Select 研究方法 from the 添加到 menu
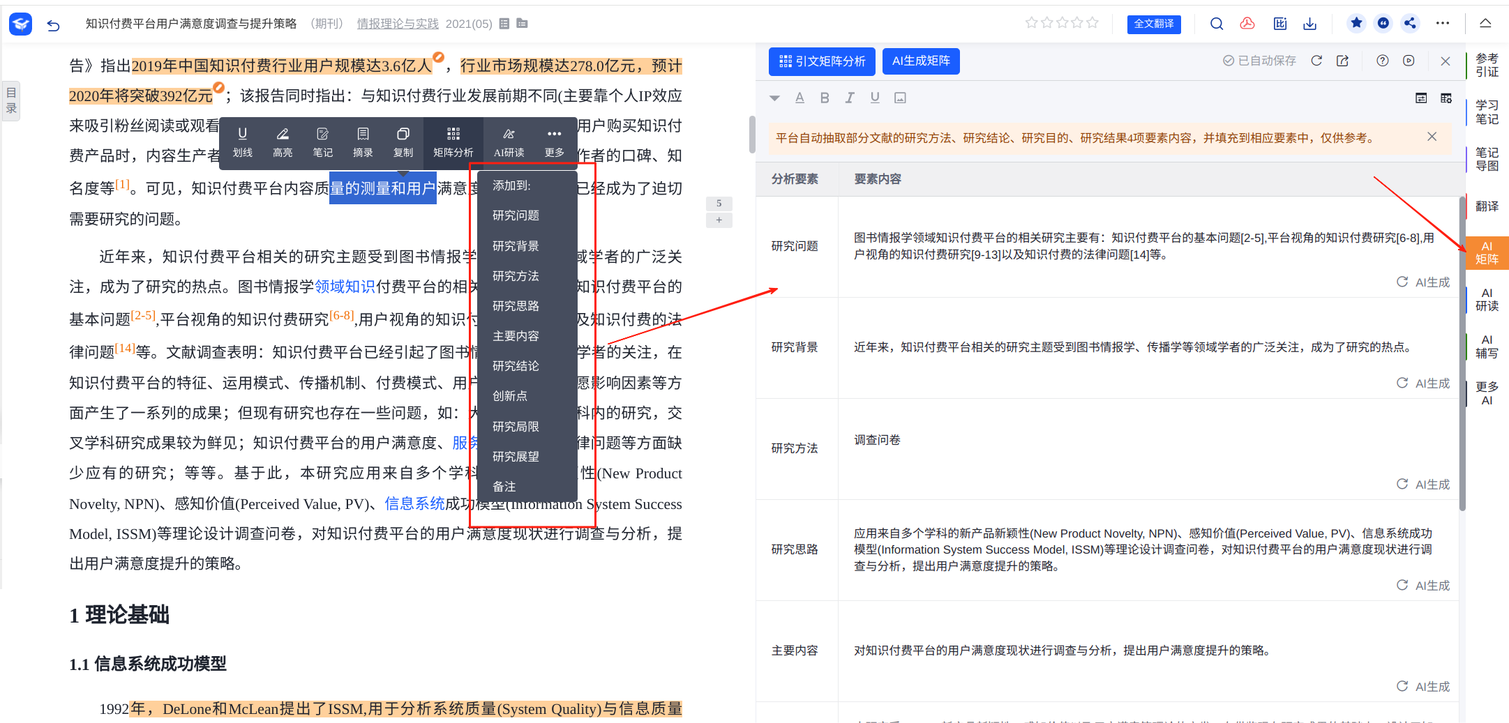The width and height of the screenshot is (1509, 723). [x=516, y=276]
